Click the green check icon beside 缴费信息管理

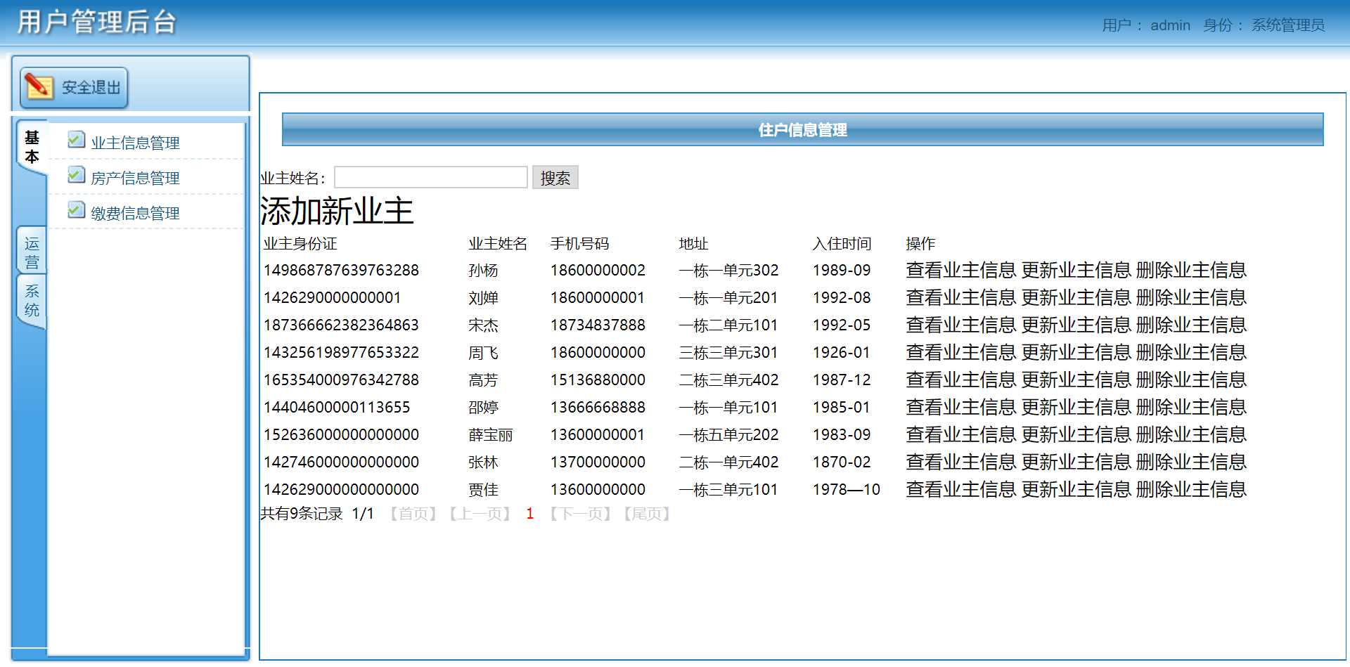(76, 209)
